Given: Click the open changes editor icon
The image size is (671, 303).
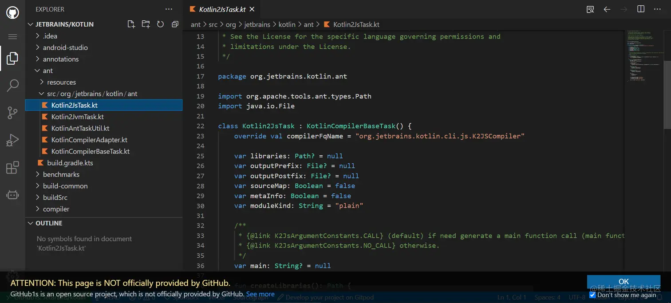Looking at the screenshot, I should 590,9.
